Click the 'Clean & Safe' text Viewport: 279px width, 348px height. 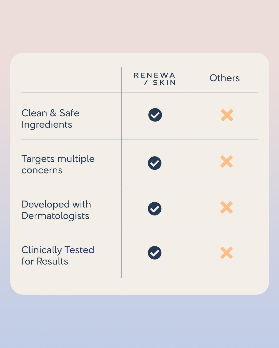pyautogui.click(x=50, y=113)
